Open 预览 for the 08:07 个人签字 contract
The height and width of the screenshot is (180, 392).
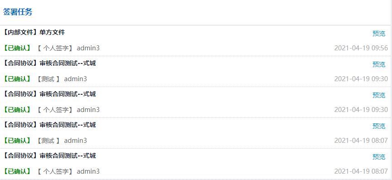(x=379, y=157)
